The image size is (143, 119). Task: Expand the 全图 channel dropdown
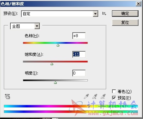click(37, 26)
